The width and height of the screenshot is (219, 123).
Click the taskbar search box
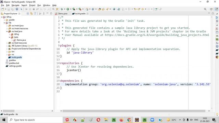pyautogui.click(x=35, y=120)
